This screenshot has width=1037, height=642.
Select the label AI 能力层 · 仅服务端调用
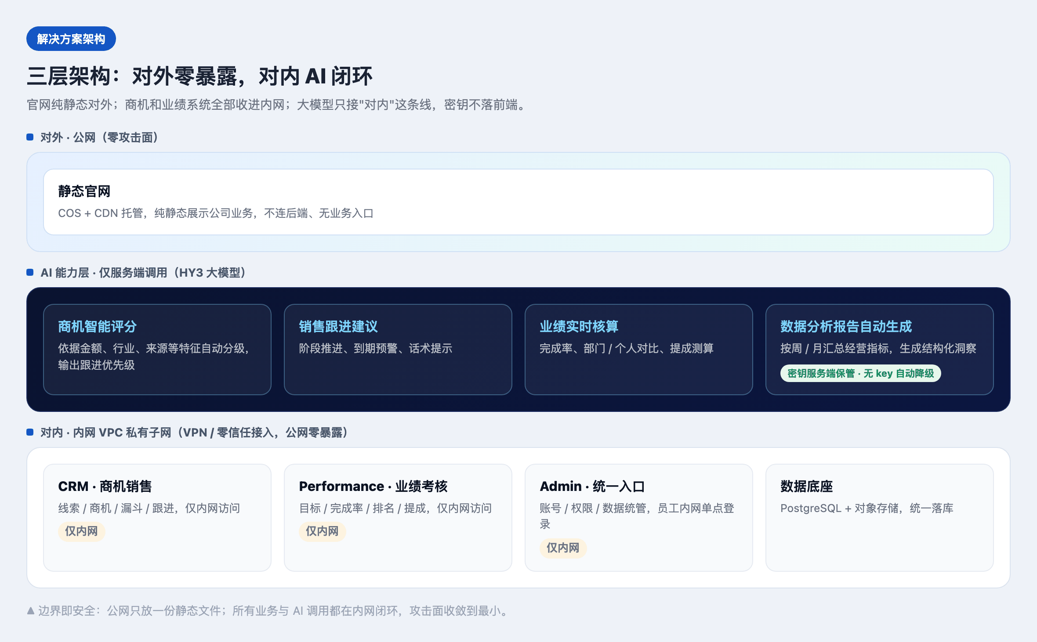pyautogui.click(x=143, y=273)
